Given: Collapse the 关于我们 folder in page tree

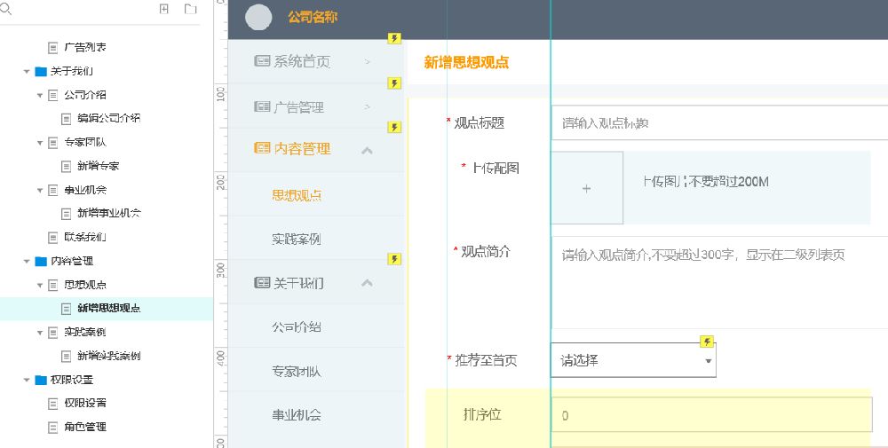Looking at the screenshot, I should [27, 72].
